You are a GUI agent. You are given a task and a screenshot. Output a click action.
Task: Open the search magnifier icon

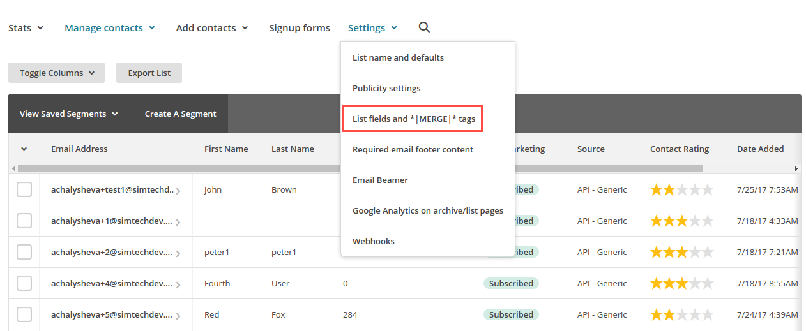424,27
